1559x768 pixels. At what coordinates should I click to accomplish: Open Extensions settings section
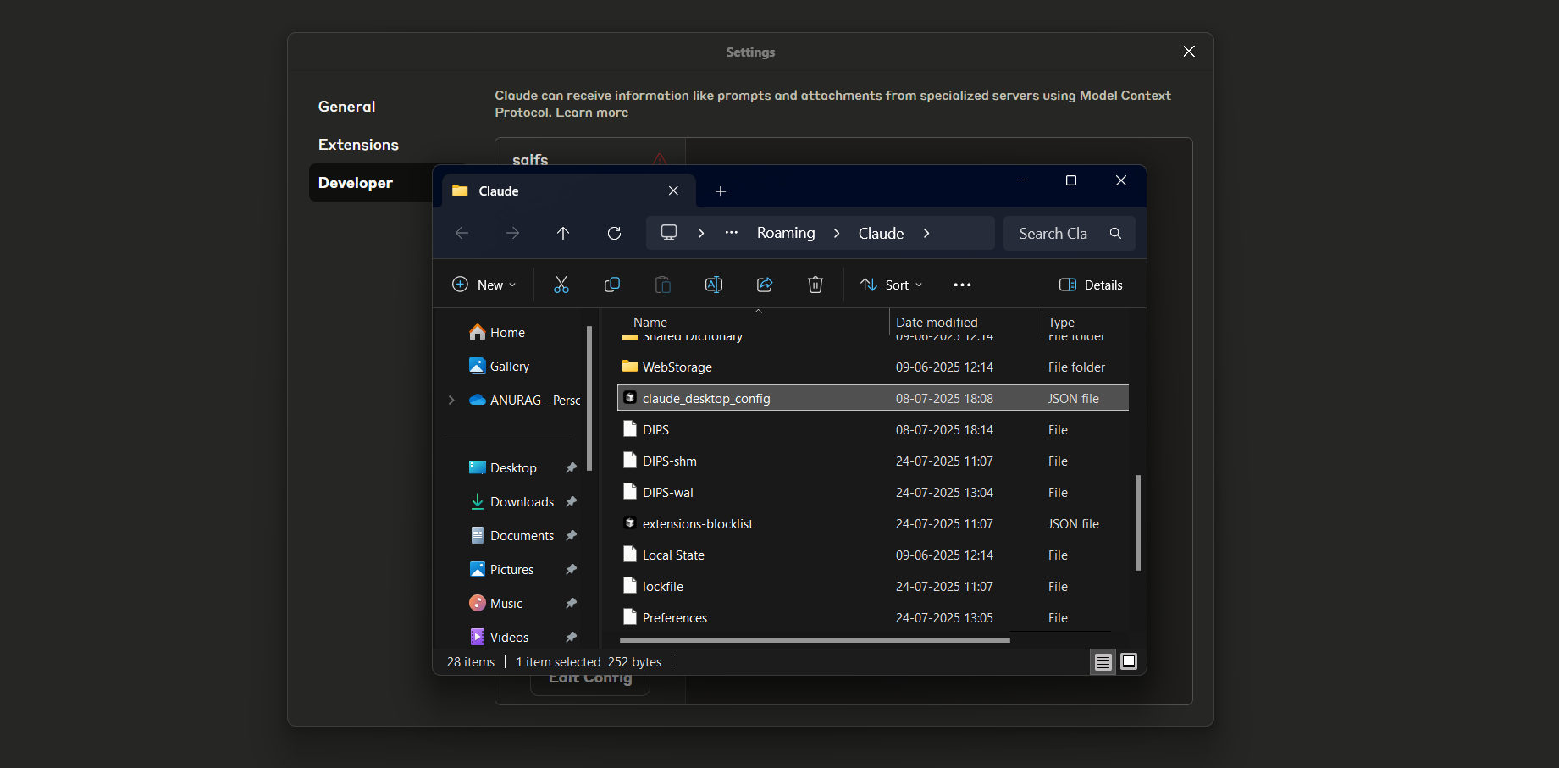click(x=358, y=145)
